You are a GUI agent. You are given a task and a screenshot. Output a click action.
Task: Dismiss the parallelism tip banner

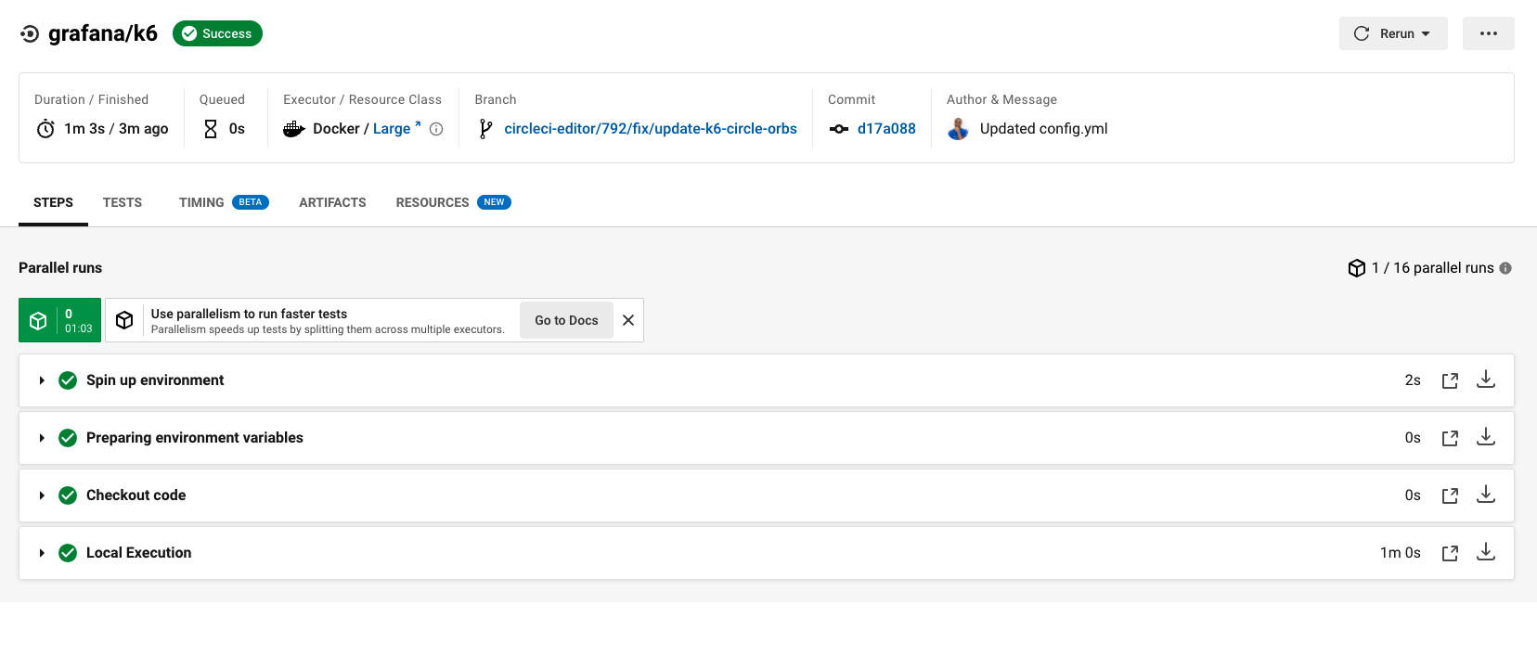point(628,320)
